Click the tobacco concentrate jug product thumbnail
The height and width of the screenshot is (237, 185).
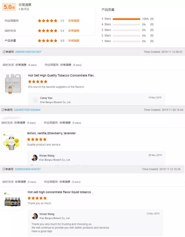click(13, 84)
